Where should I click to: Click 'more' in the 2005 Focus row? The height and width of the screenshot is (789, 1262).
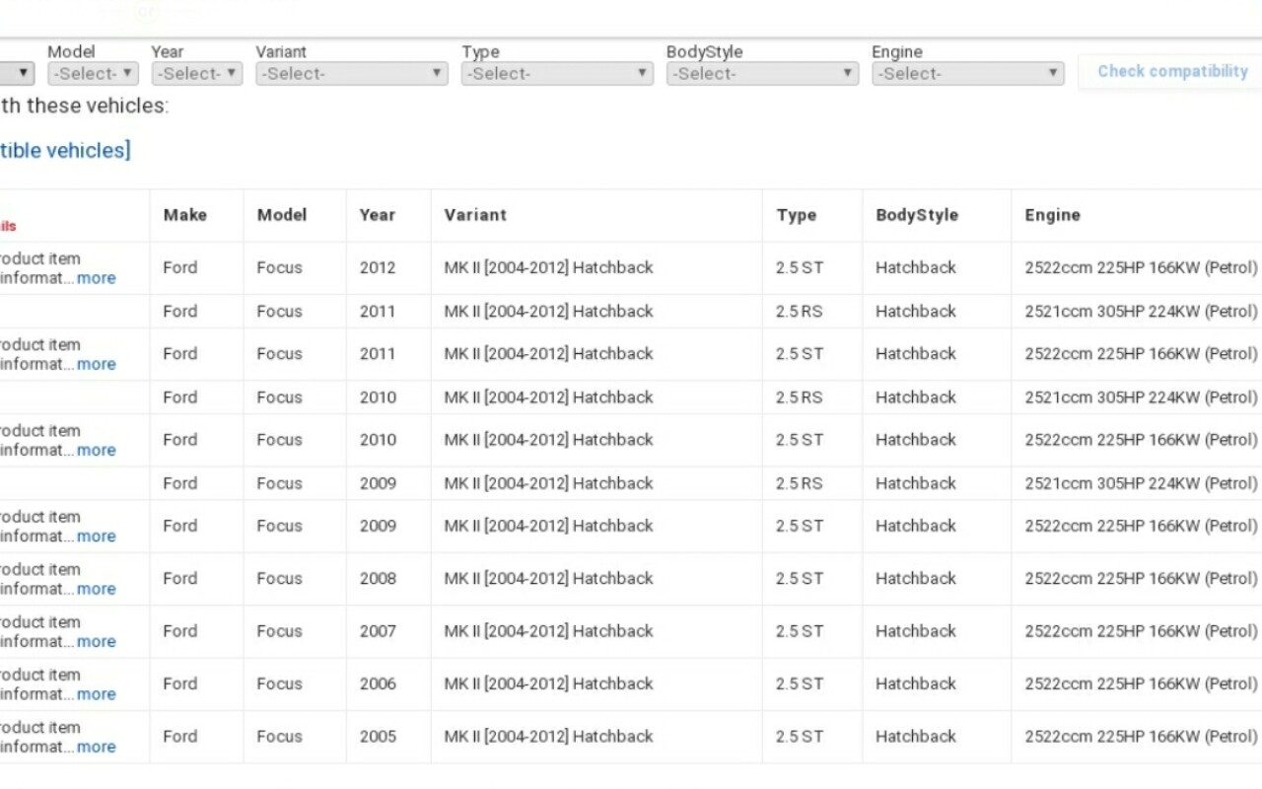pos(97,747)
